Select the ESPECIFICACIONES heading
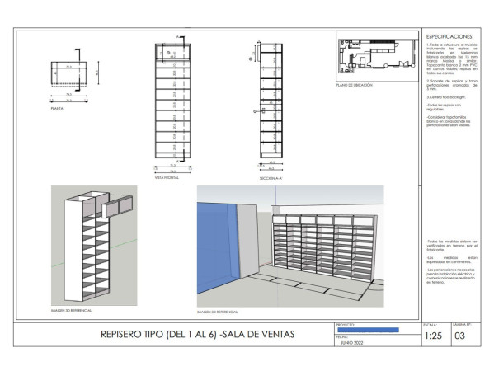The image size is (494, 371). [x=449, y=36]
